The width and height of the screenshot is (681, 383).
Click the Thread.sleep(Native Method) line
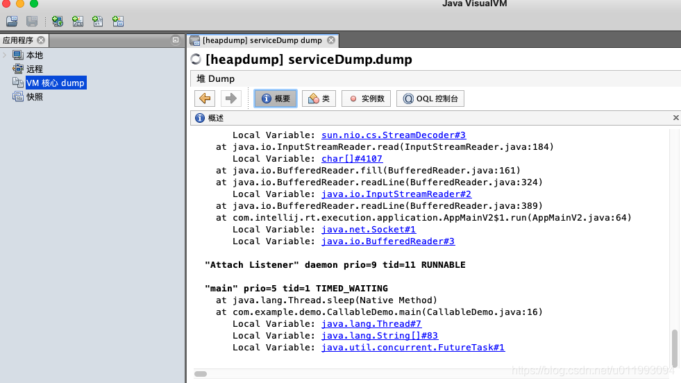tap(326, 300)
